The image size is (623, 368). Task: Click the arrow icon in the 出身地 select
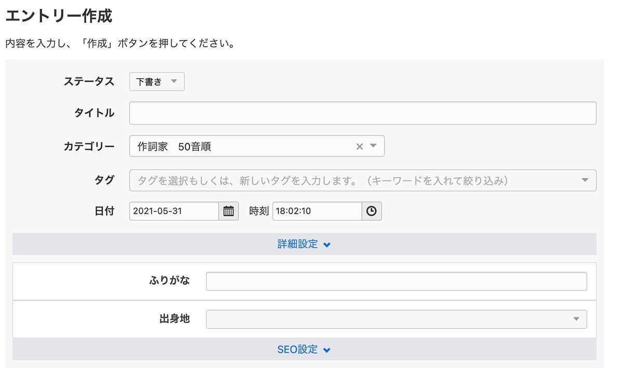coord(576,319)
